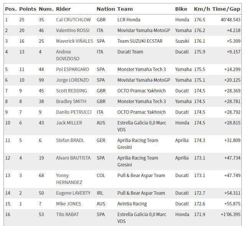Select rider Cal CRUTCHLOW
246x226 pixels.
(73, 20)
